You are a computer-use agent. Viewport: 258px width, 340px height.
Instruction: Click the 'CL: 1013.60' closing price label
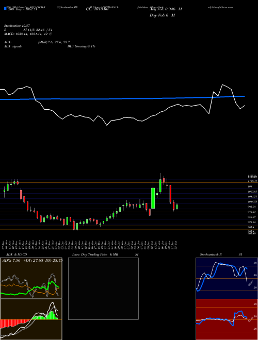97,9
